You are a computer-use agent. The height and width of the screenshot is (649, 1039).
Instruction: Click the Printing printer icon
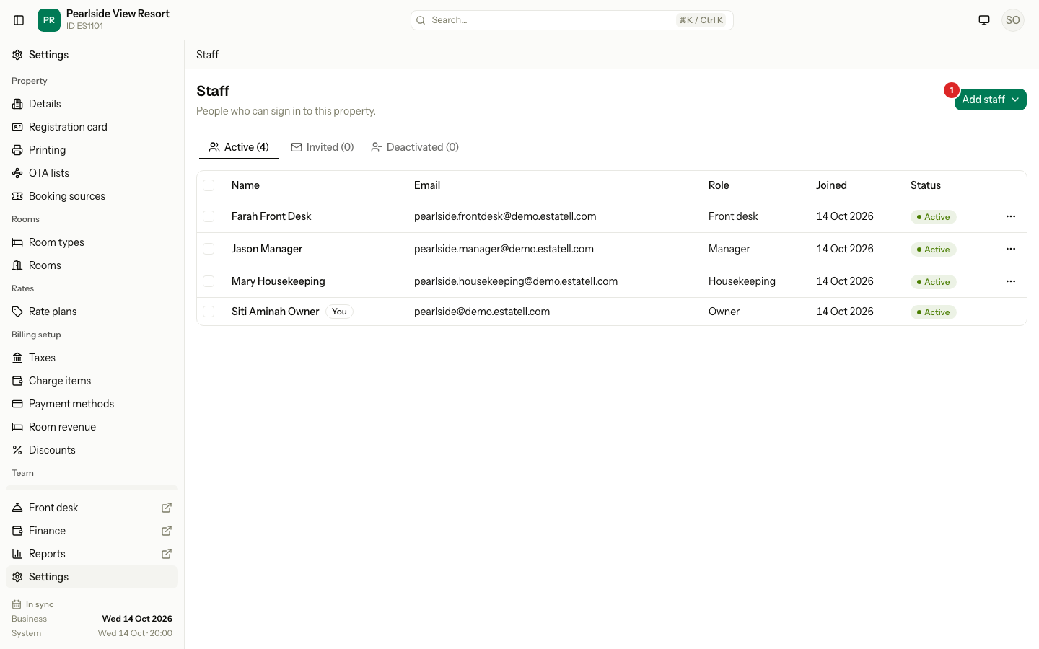coord(17,150)
